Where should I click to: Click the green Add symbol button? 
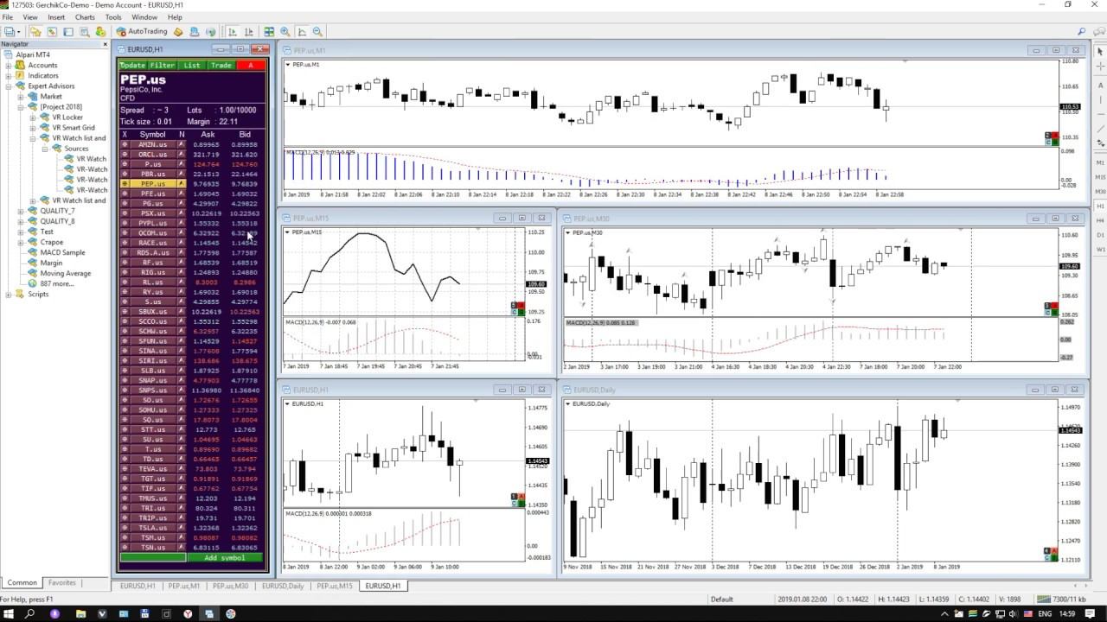click(x=224, y=558)
